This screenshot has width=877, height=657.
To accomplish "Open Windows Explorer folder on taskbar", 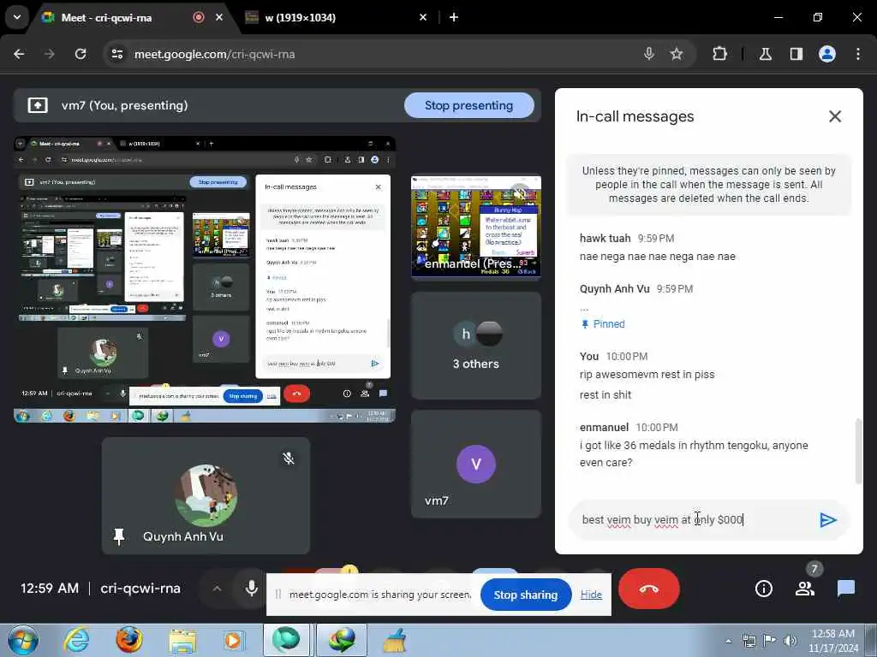I will [182, 640].
